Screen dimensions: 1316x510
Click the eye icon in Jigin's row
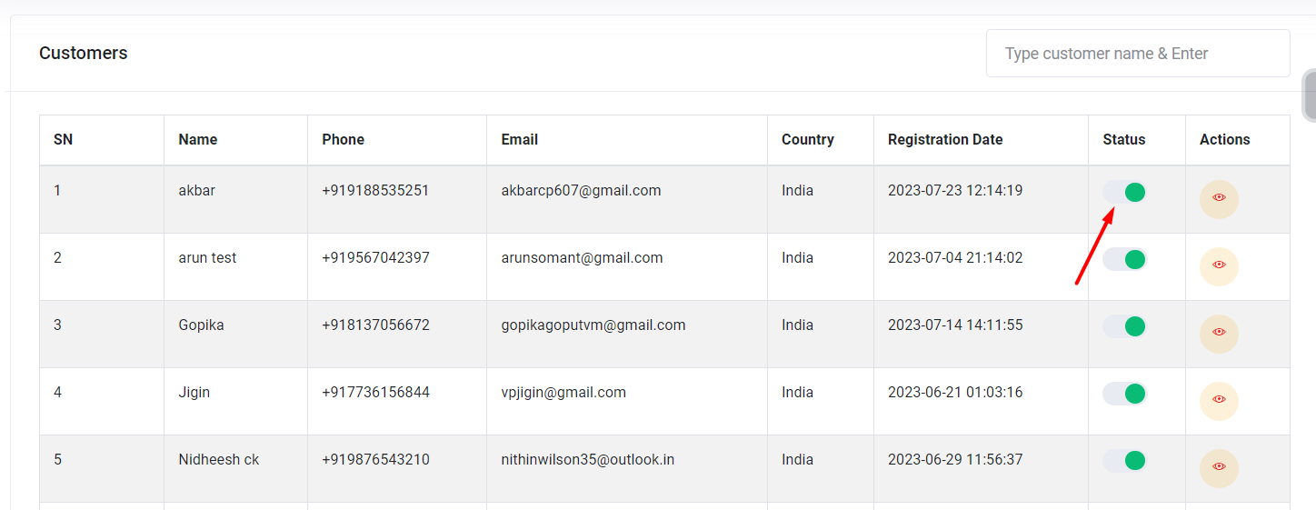[x=1219, y=401]
